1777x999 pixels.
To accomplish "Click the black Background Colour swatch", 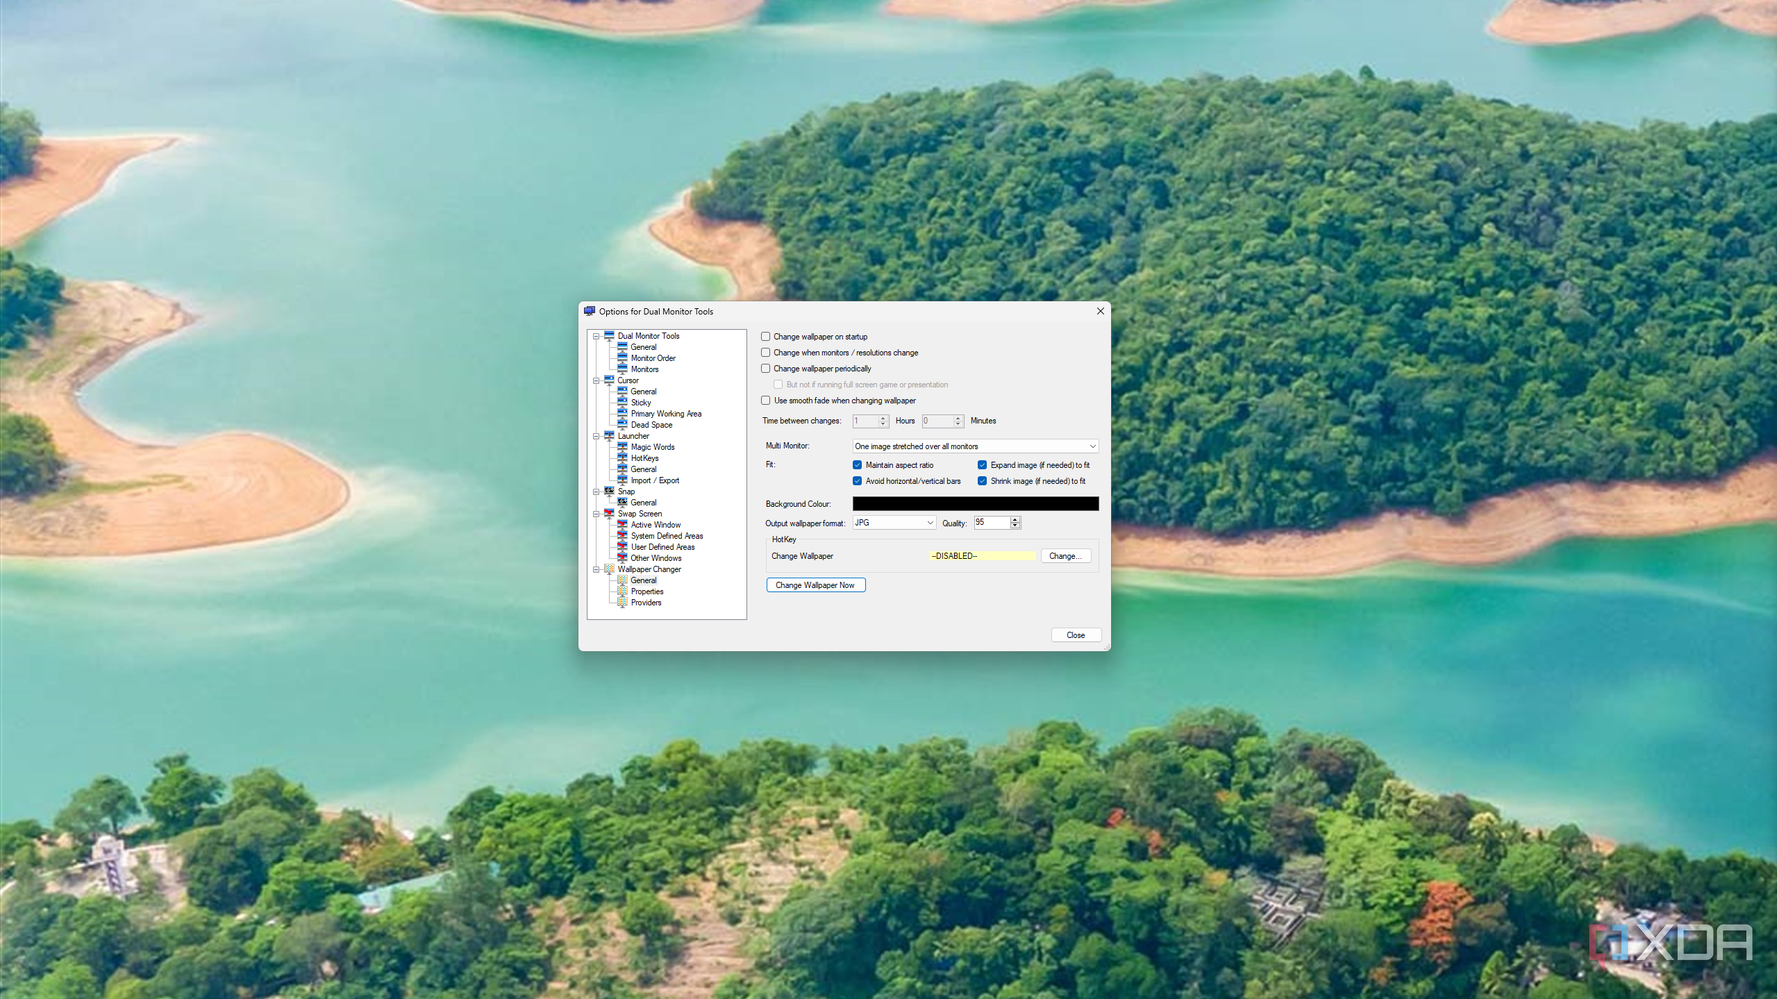I will tap(975, 504).
